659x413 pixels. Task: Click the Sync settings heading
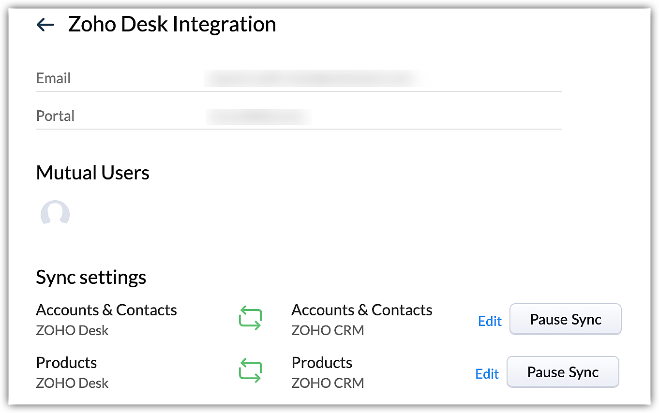[x=91, y=278]
